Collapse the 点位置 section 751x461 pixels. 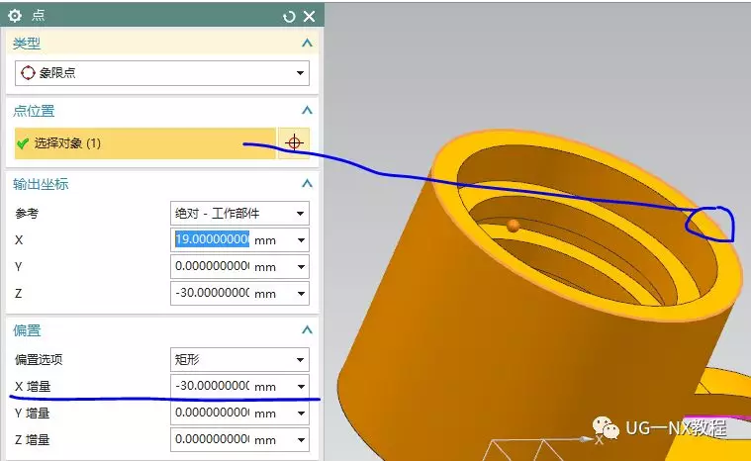307,111
